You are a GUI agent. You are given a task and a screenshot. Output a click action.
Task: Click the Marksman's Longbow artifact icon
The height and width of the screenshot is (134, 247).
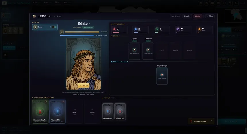pos(40,112)
